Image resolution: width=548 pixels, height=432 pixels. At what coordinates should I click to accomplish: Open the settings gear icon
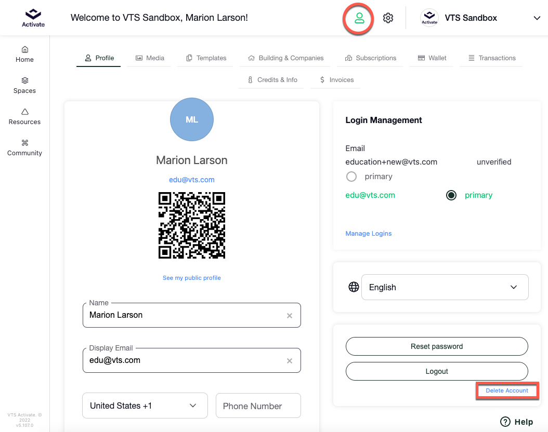pos(388,18)
